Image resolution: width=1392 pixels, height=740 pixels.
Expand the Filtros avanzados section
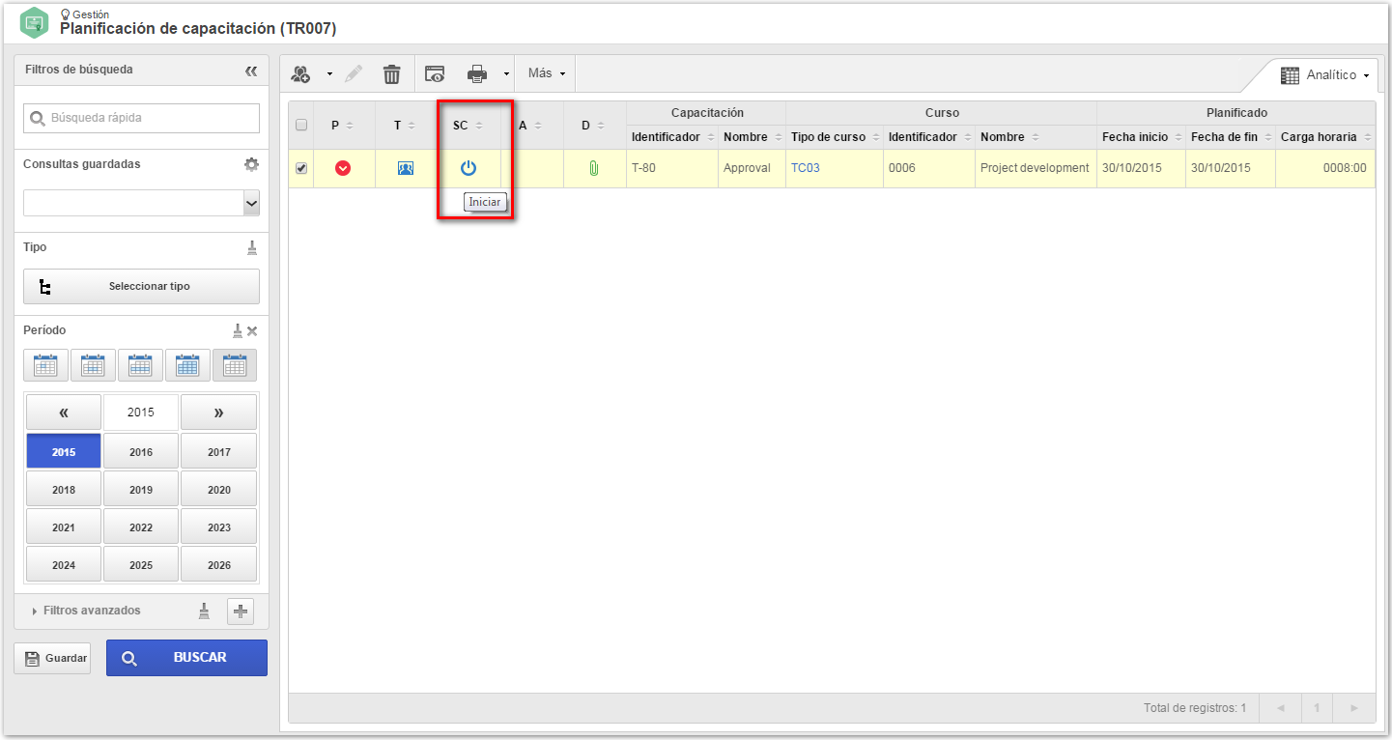(86, 611)
